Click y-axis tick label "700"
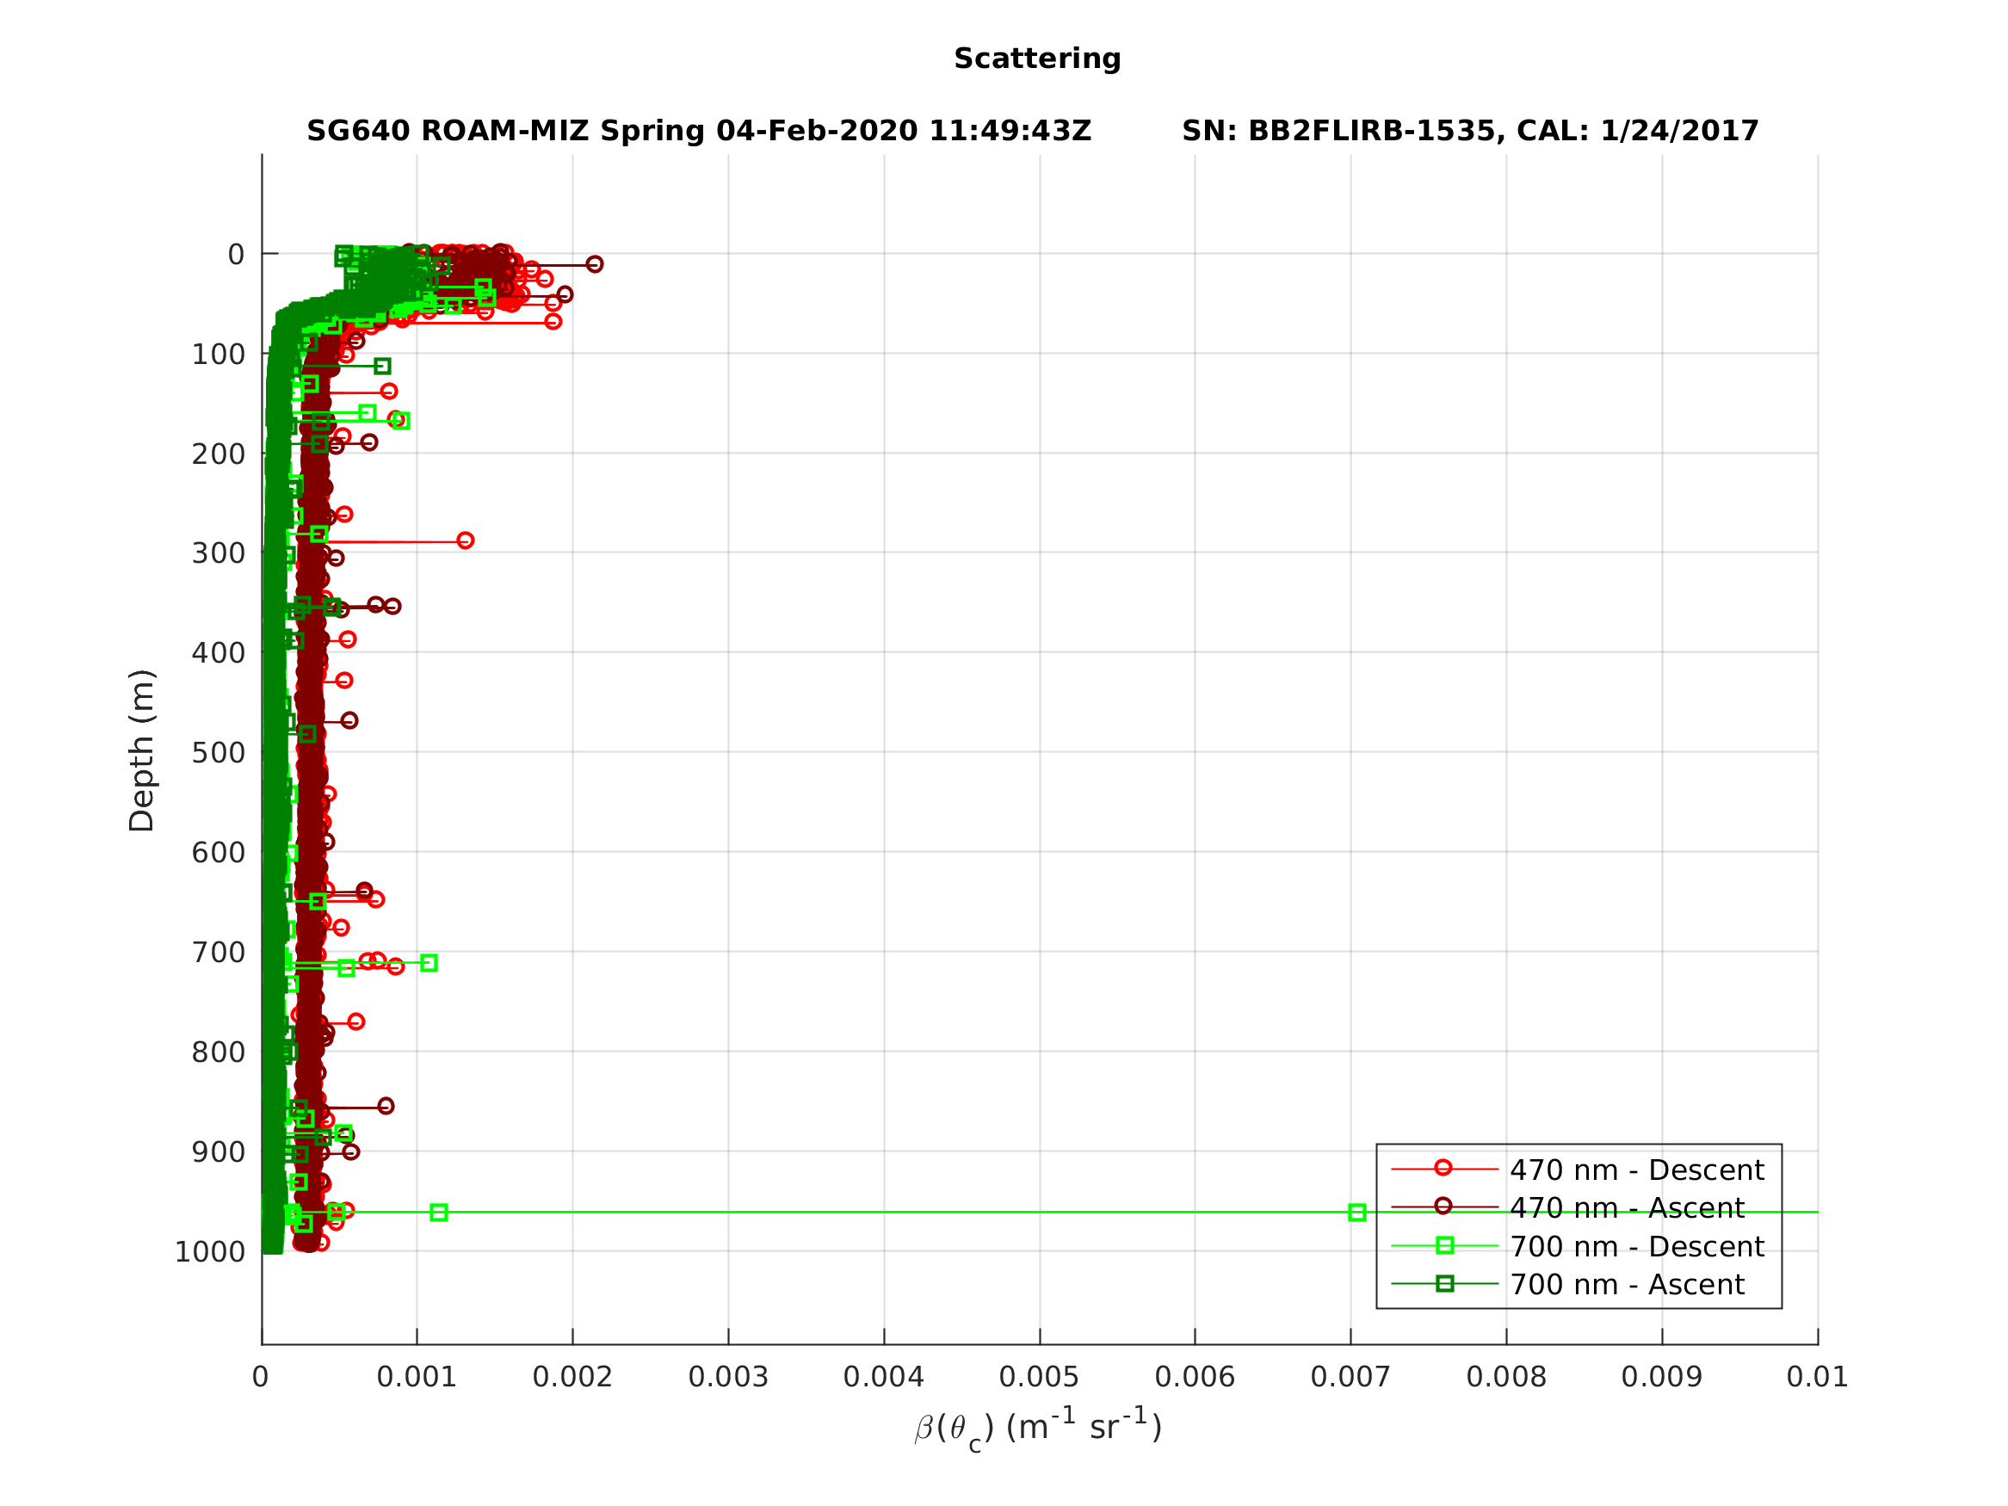Viewport: 2008px width, 1506px height. click(x=218, y=954)
